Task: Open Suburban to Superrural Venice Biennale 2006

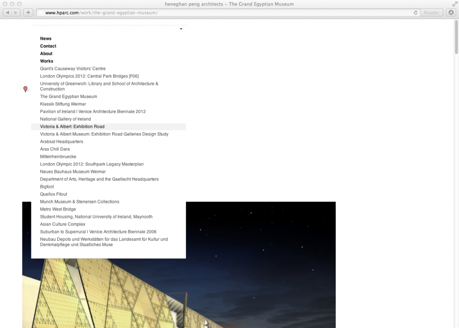Action: coord(98,232)
